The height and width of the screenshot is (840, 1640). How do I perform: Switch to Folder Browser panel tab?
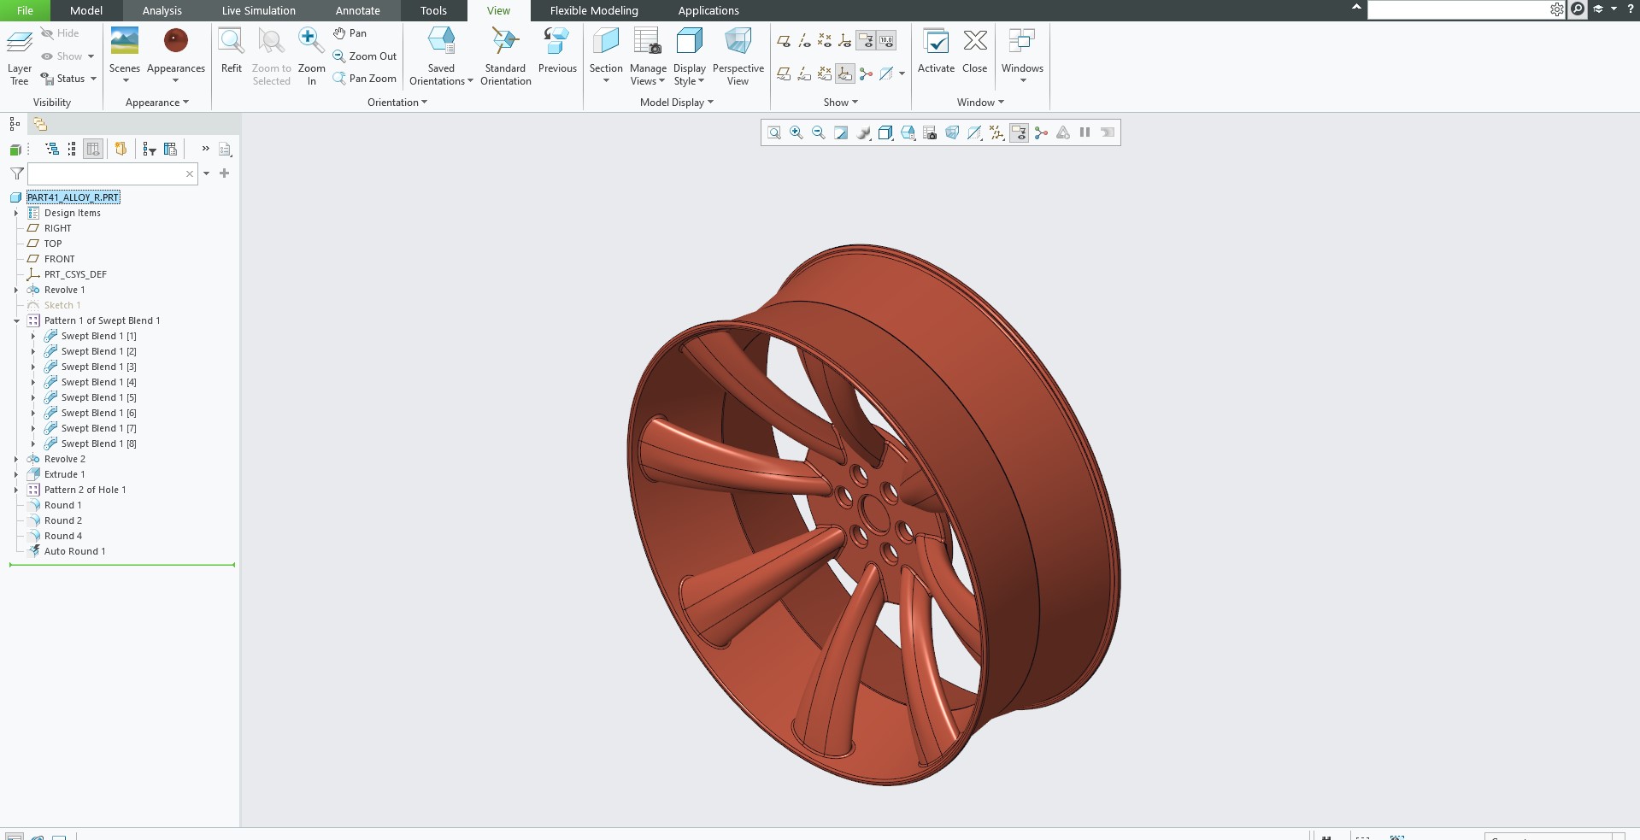[39, 125]
